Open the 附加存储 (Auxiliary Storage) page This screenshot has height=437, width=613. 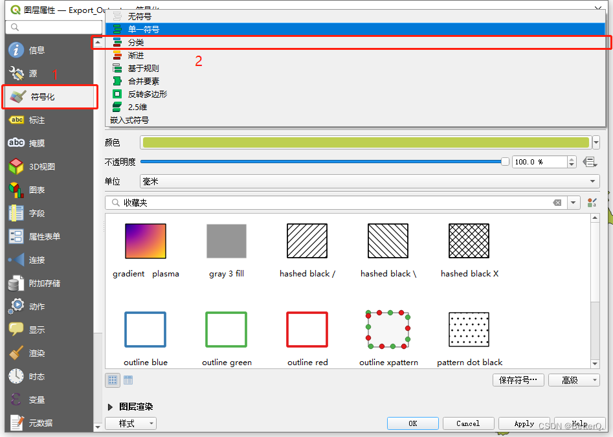49,283
